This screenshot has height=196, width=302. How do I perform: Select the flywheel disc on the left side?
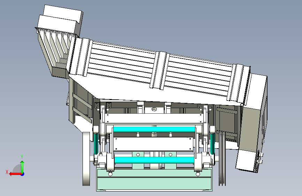[86, 159]
